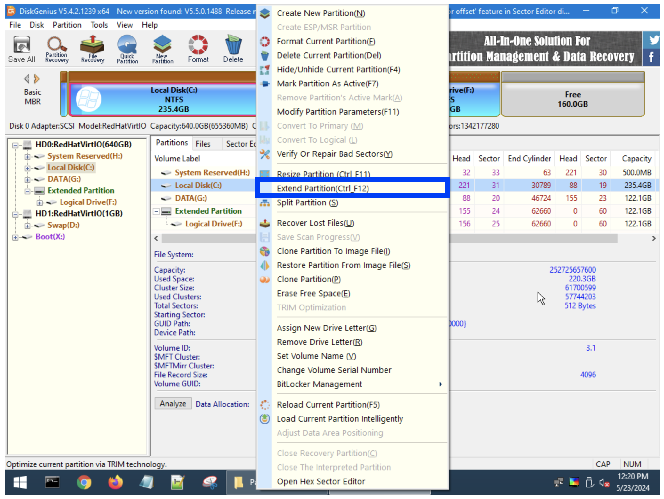Launch Firefox from the taskbar
This screenshot has height=499, width=664.
[115, 483]
